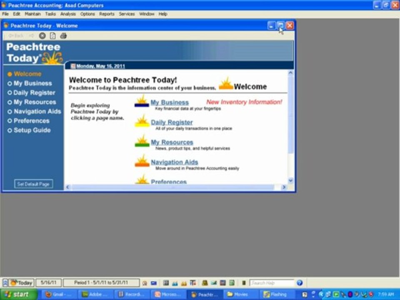Select Preferences in the left sidebar
This screenshot has height=300, width=400.
point(28,121)
